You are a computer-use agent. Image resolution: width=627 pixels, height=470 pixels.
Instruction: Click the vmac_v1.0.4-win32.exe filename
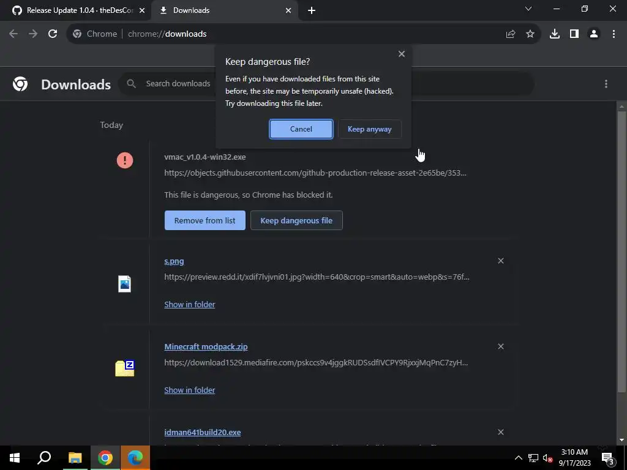point(205,157)
